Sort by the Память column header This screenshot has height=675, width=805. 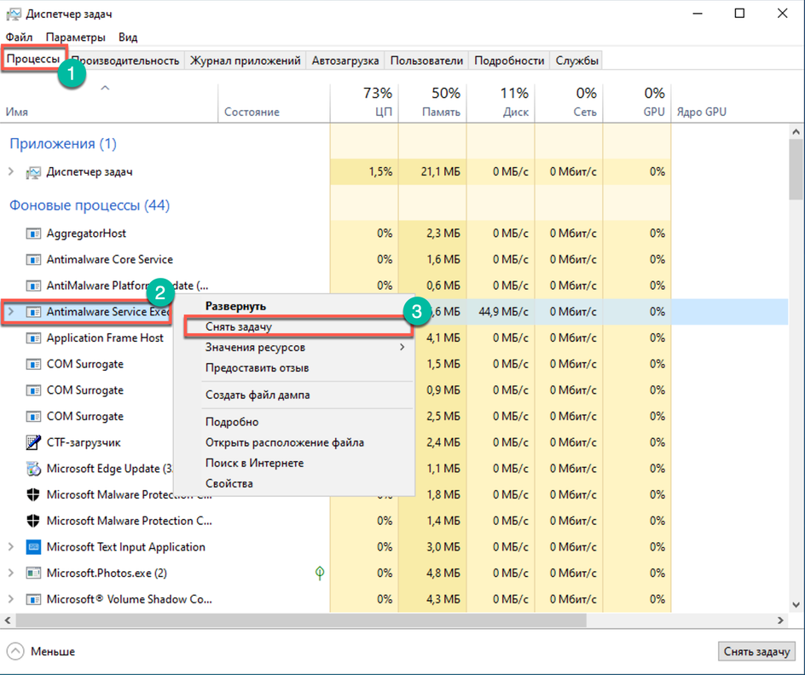433,103
